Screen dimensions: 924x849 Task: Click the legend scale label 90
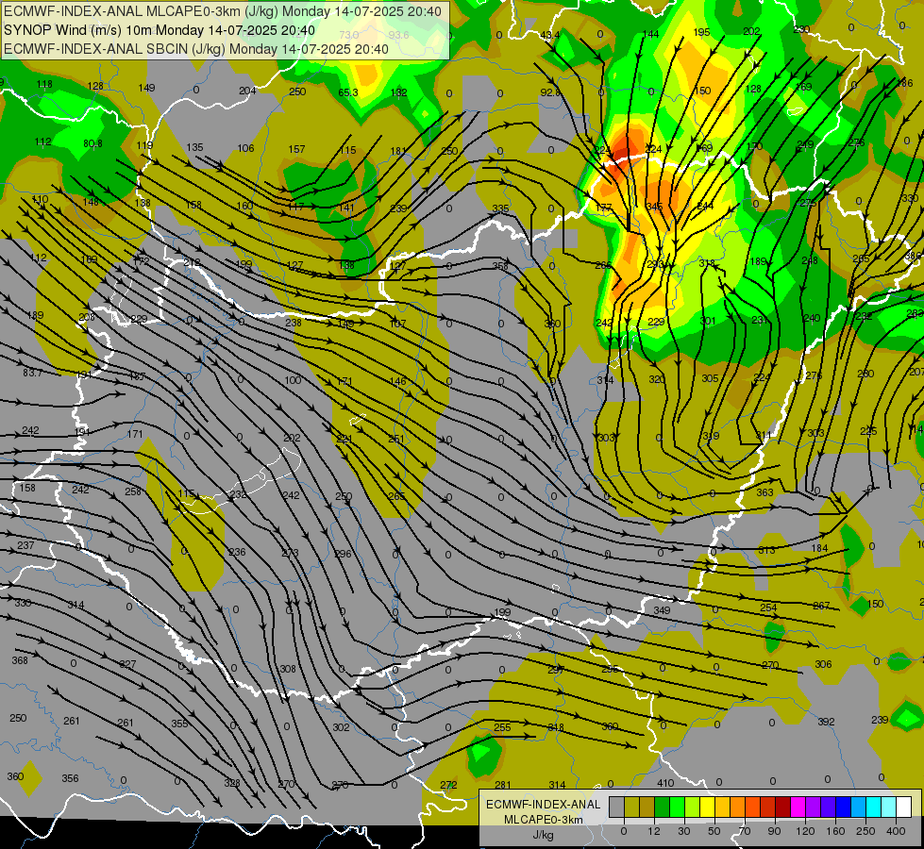[x=775, y=831]
